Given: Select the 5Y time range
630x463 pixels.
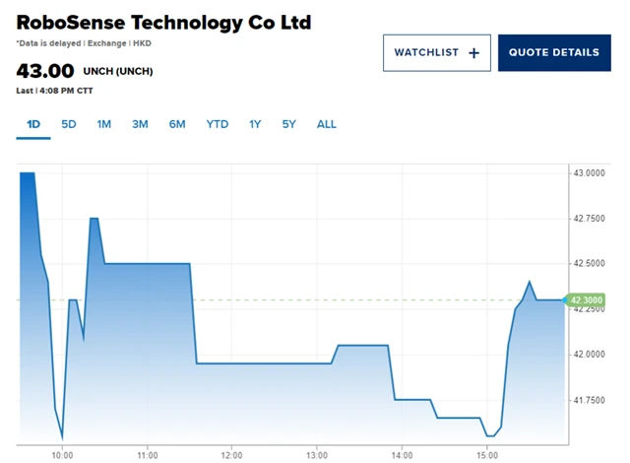Looking at the screenshot, I should click(288, 124).
